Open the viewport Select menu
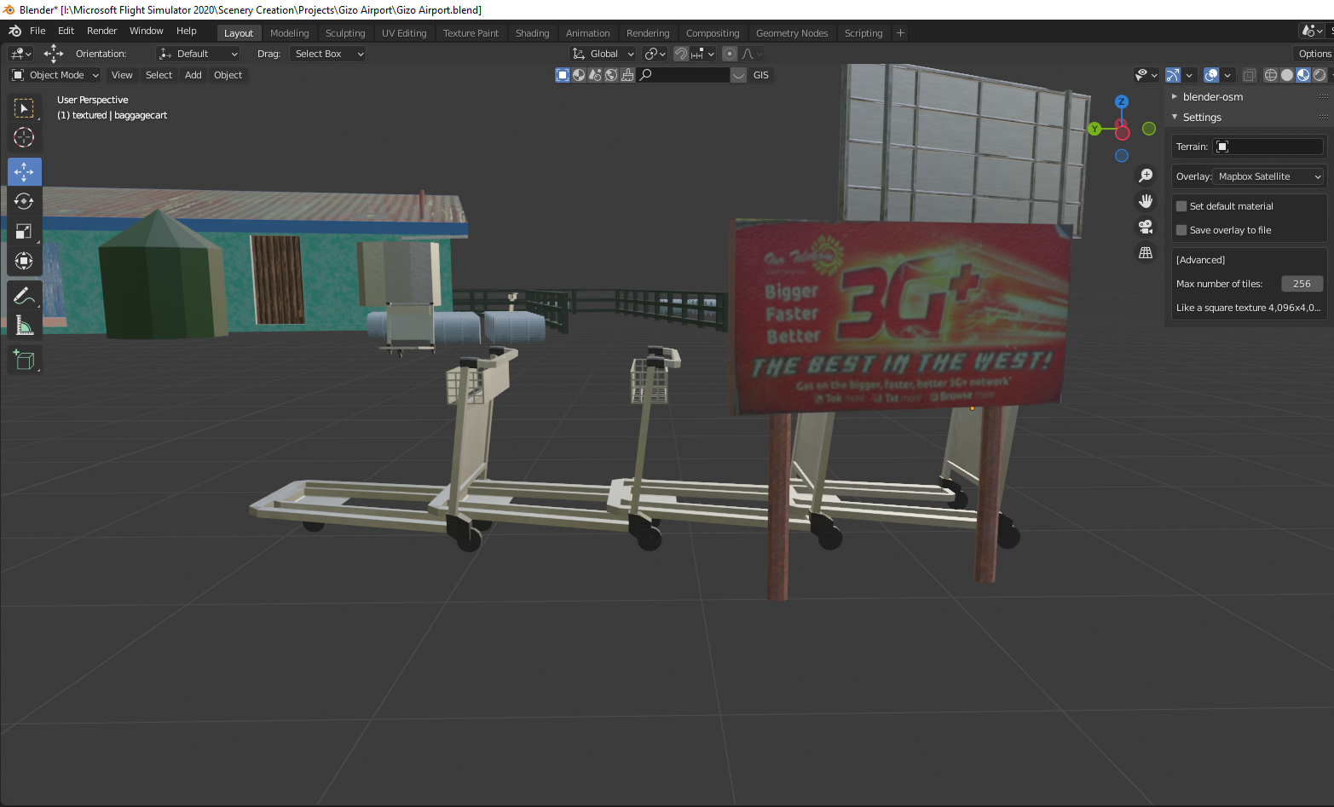The height and width of the screenshot is (807, 1334). pyautogui.click(x=159, y=75)
